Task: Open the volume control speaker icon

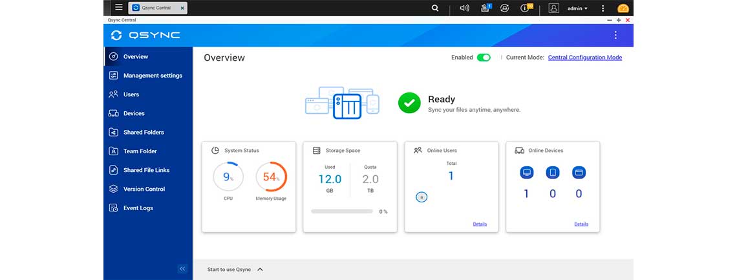Action: coord(464,8)
